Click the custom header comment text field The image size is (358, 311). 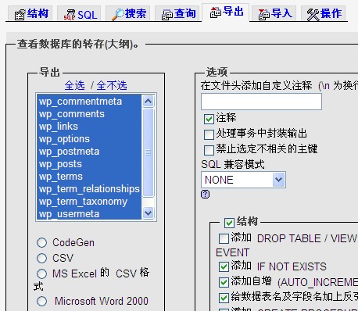[261, 102]
